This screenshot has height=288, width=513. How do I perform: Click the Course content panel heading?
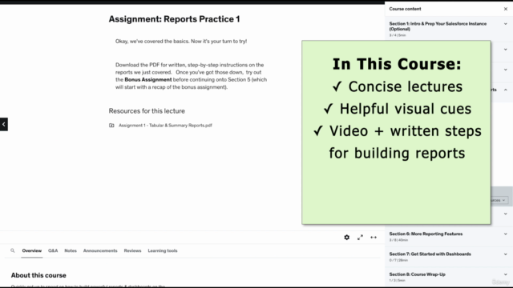pos(405,9)
